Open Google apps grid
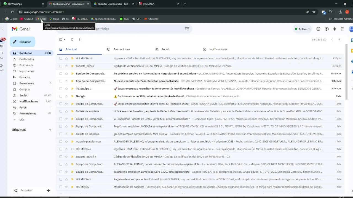 point(343,29)
